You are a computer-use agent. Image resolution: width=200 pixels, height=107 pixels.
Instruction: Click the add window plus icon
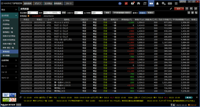click(x=145, y=3)
